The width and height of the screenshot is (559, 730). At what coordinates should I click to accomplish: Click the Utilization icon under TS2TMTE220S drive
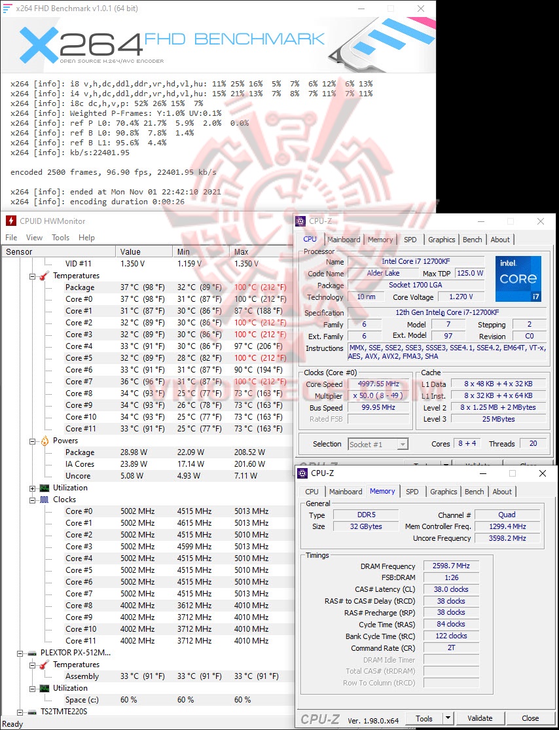coord(43,688)
